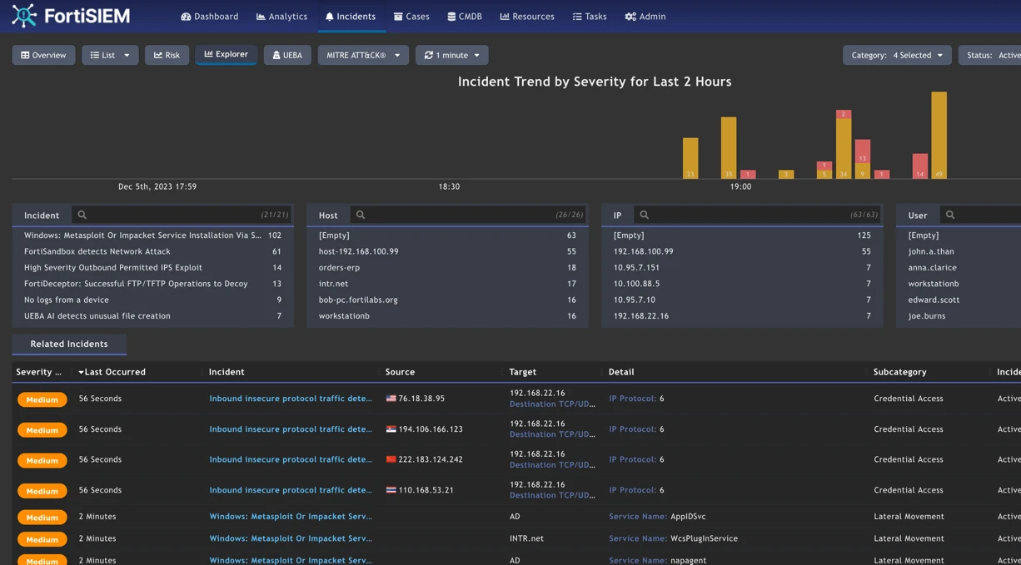Viewport: 1021px width, 565px height.
Task: Open the UEBA view
Action: [x=286, y=55]
